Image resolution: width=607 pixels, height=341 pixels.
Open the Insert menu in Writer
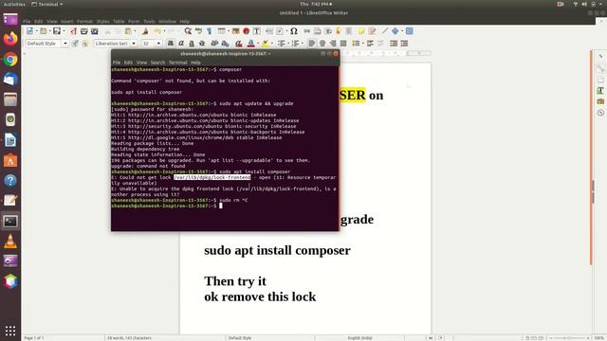tap(66, 21)
